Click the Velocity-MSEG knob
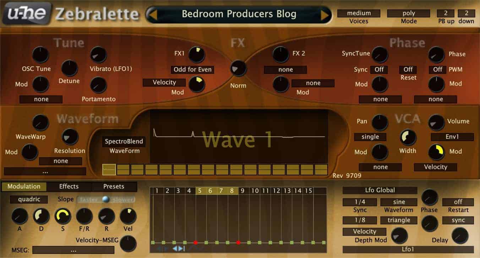Viewport: 480px width, 258px height. point(128,243)
